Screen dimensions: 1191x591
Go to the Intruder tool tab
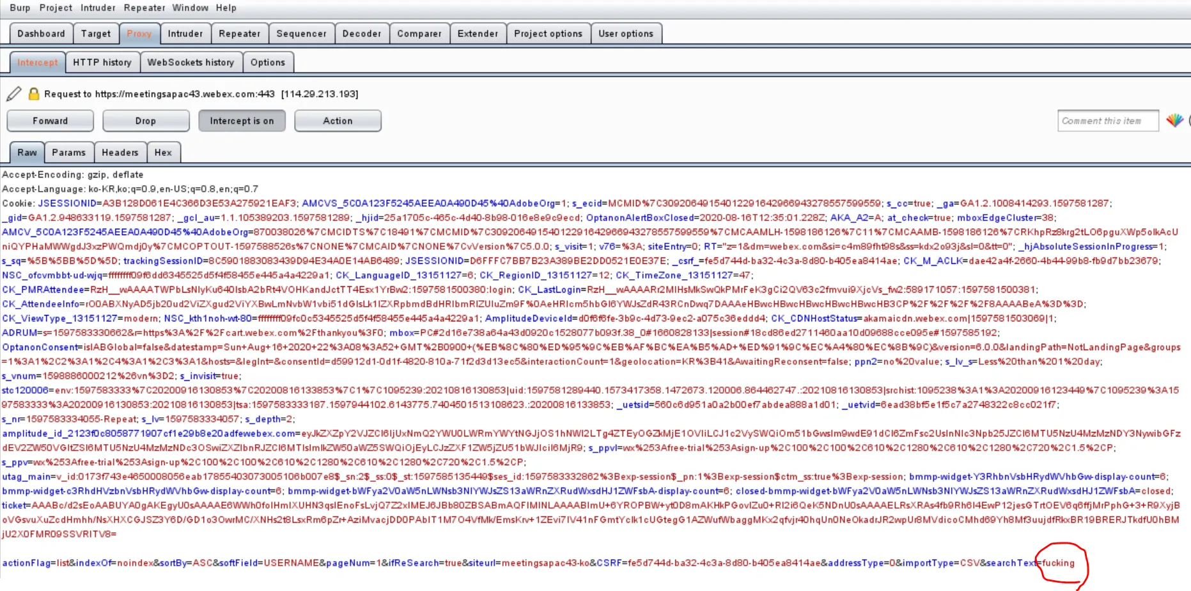[x=185, y=33]
